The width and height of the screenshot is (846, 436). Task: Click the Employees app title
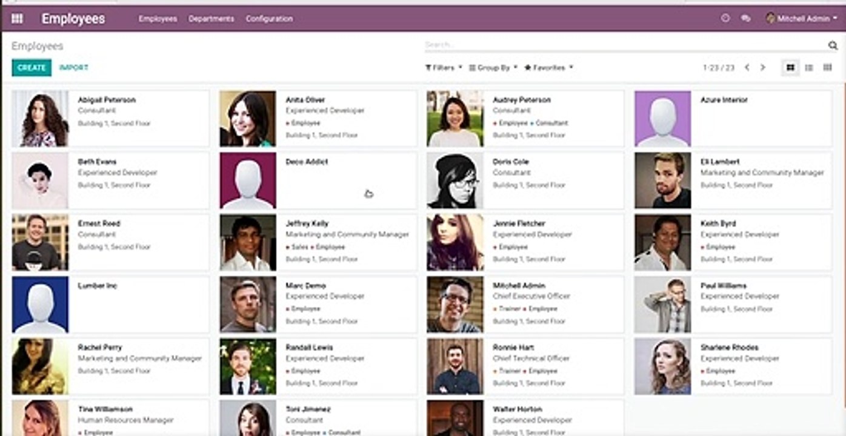pyautogui.click(x=73, y=19)
